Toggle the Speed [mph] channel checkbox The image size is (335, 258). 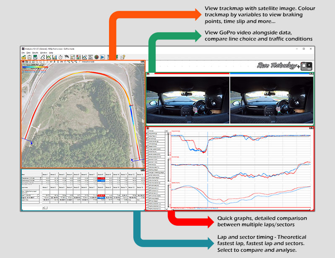[x=147, y=147]
